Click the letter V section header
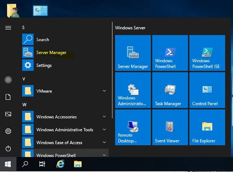 click(x=24, y=79)
